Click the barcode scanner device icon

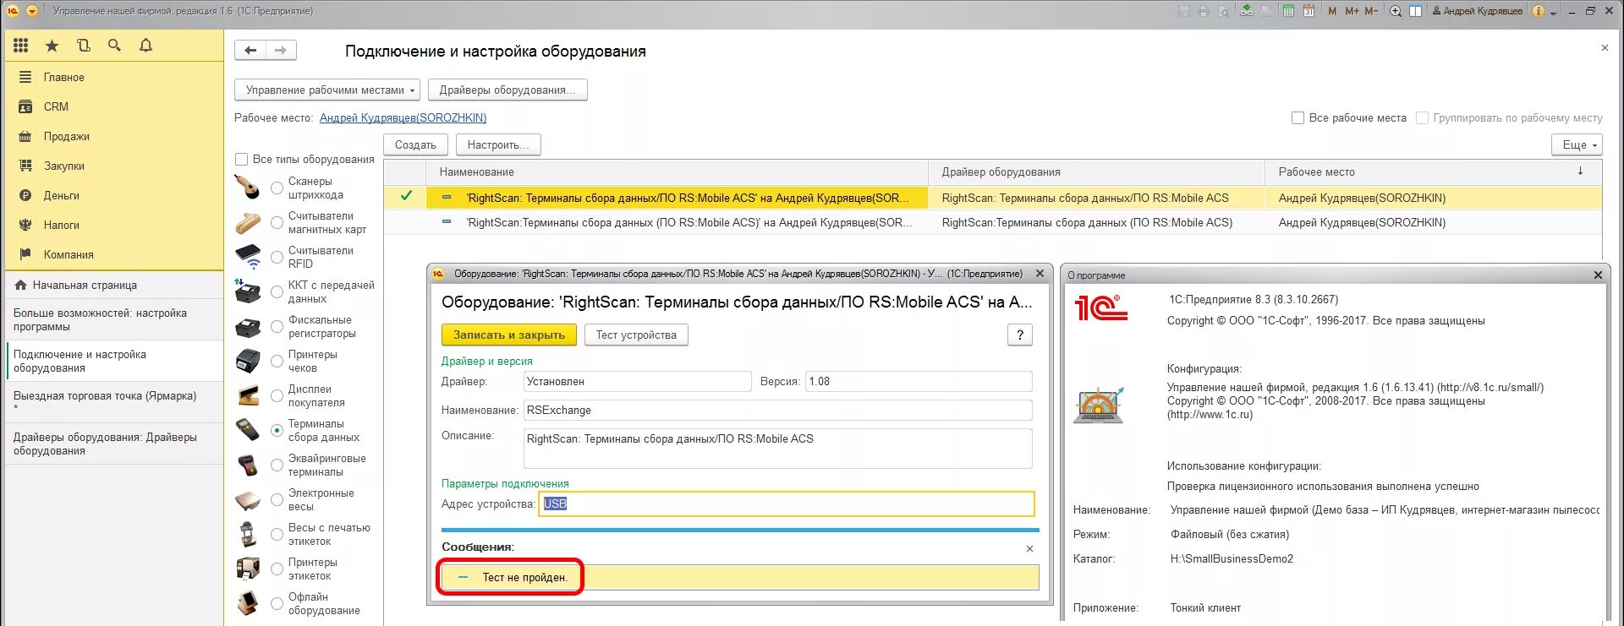248,188
